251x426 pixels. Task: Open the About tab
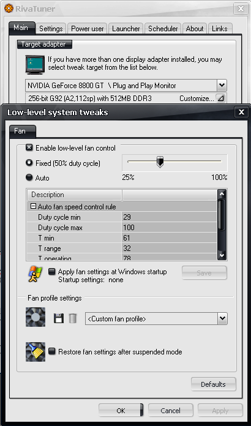click(195, 29)
